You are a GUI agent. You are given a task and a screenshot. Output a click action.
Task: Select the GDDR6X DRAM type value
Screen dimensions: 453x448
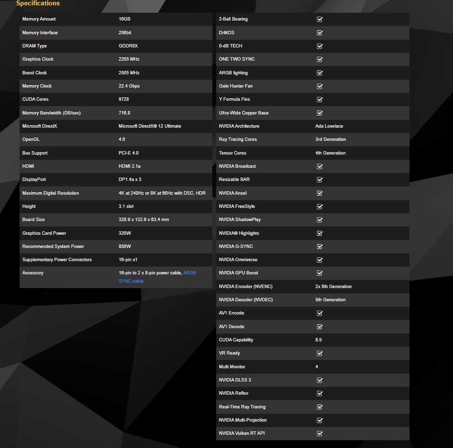(128, 46)
